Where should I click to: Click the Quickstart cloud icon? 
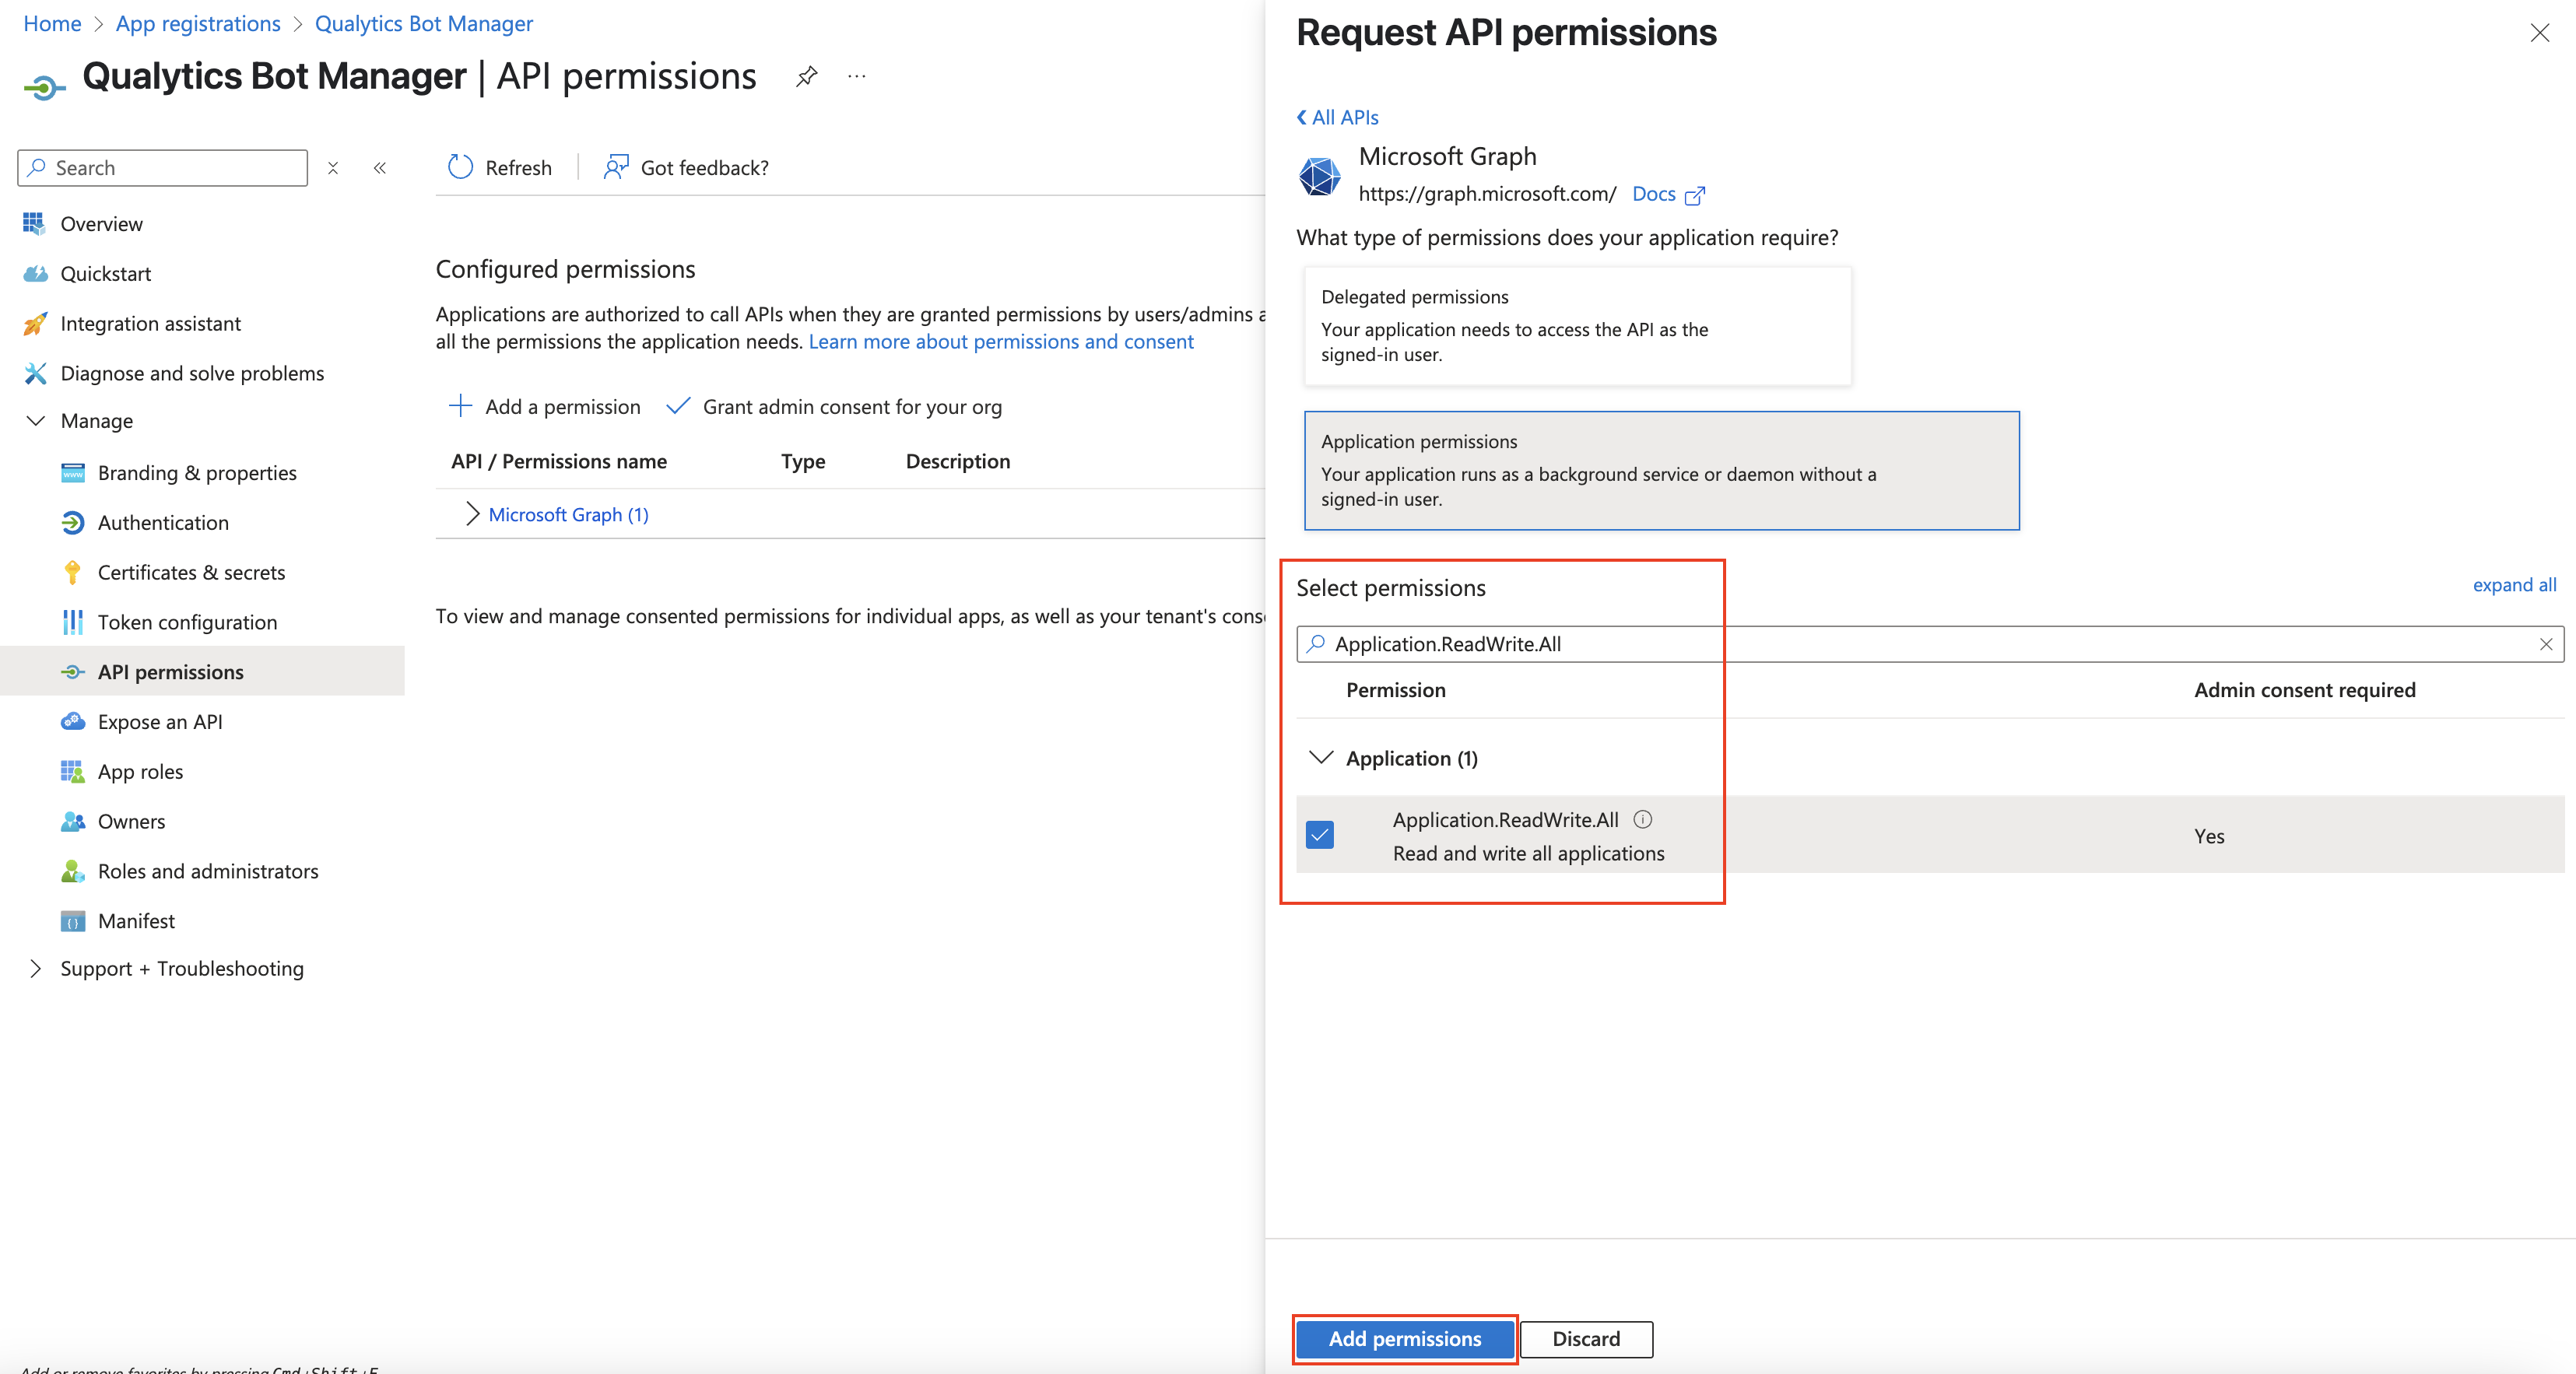click(35, 274)
